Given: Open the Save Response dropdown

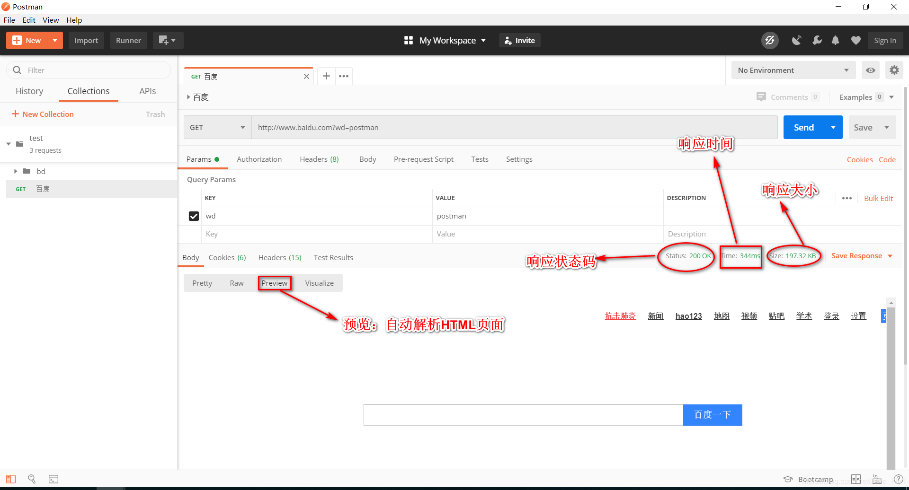Looking at the screenshot, I should coord(861,256).
